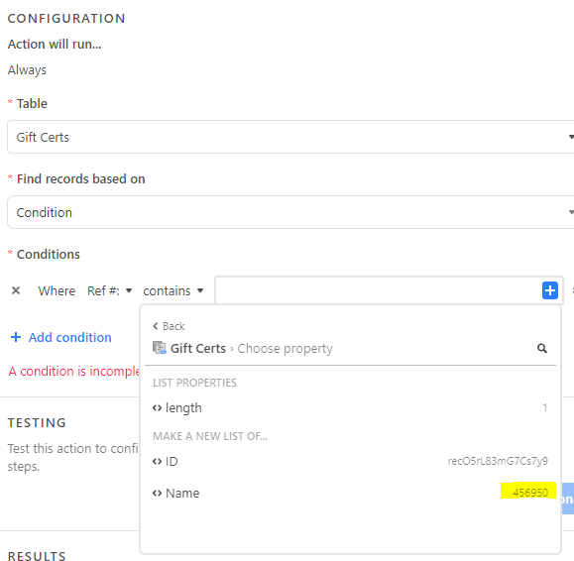The image size is (574, 561).
Task: Open the contains operator dropdown
Action: (x=173, y=291)
